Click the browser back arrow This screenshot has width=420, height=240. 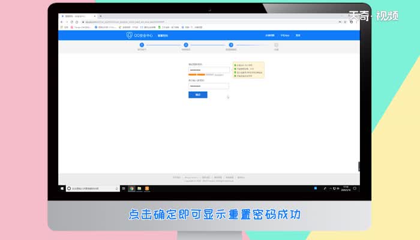coord(62,22)
